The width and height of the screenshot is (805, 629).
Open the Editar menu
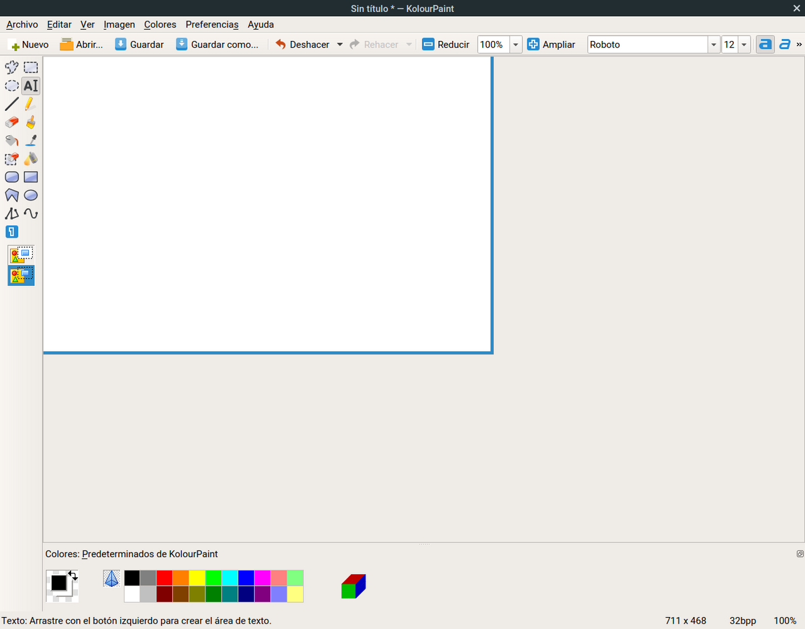pyautogui.click(x=59, y=24)
